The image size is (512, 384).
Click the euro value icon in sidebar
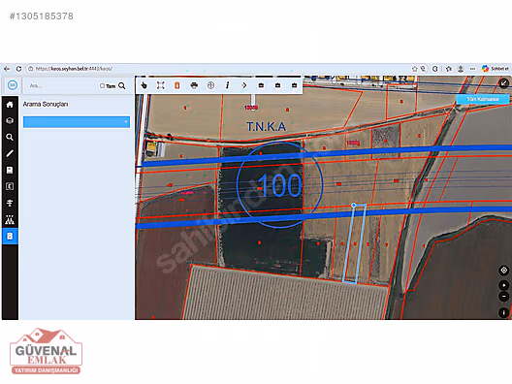[10, 186]
